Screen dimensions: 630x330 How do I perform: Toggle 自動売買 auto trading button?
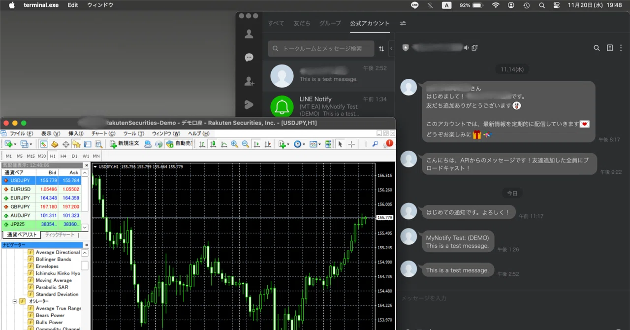179,144
